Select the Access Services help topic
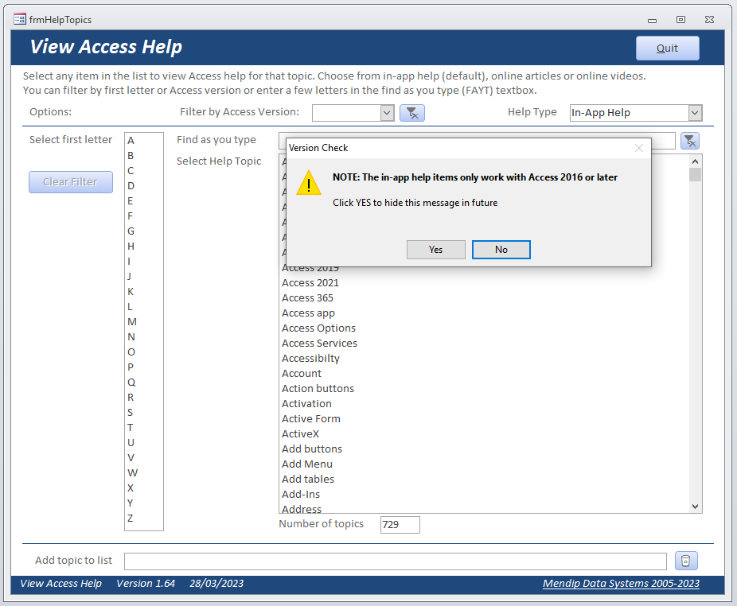The height and width of the screenshot is (606, 737). point(320,344)
